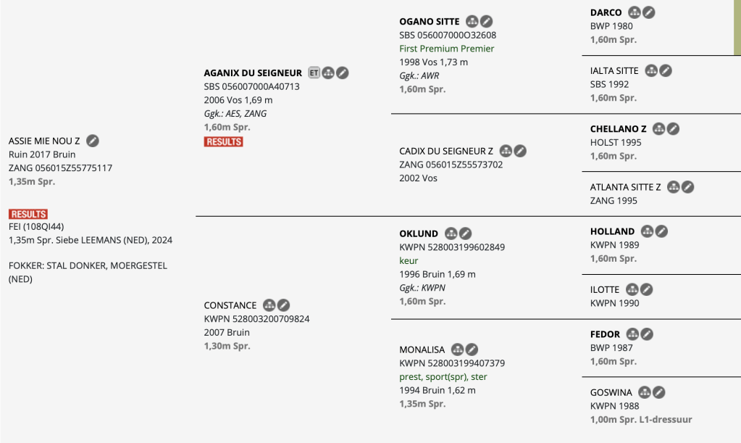This screenshot has height=443, width=741.
Task: Open pedigree icon beside HOLLAND
Action: click(647, 231)
